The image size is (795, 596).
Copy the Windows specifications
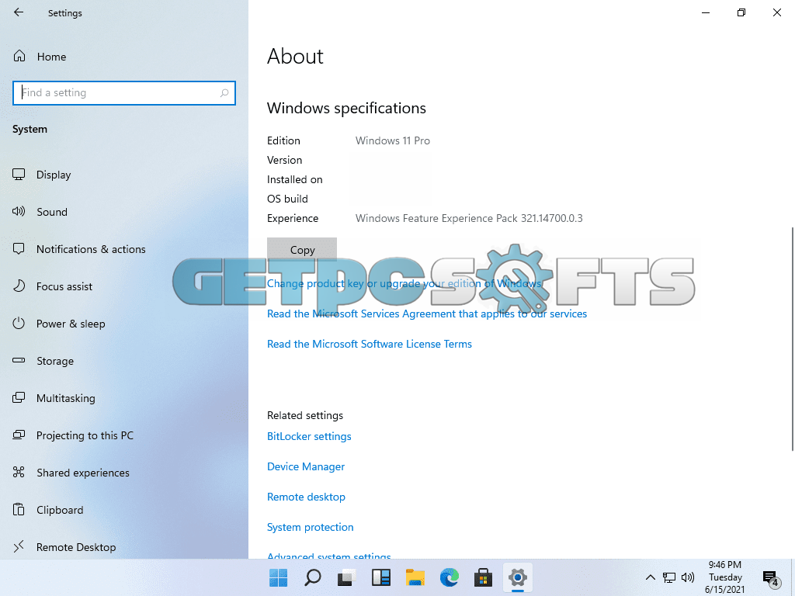302,250
